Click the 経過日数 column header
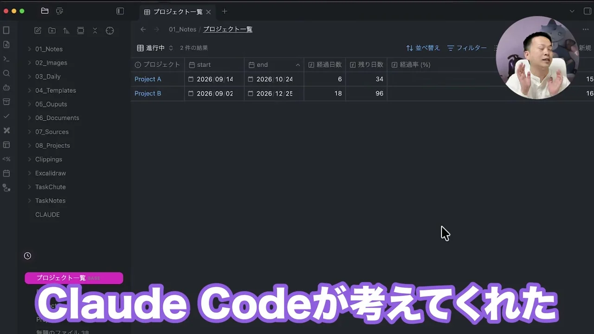Image resolution: width=594 pixels, height=334 pixels. coord(325,65)
